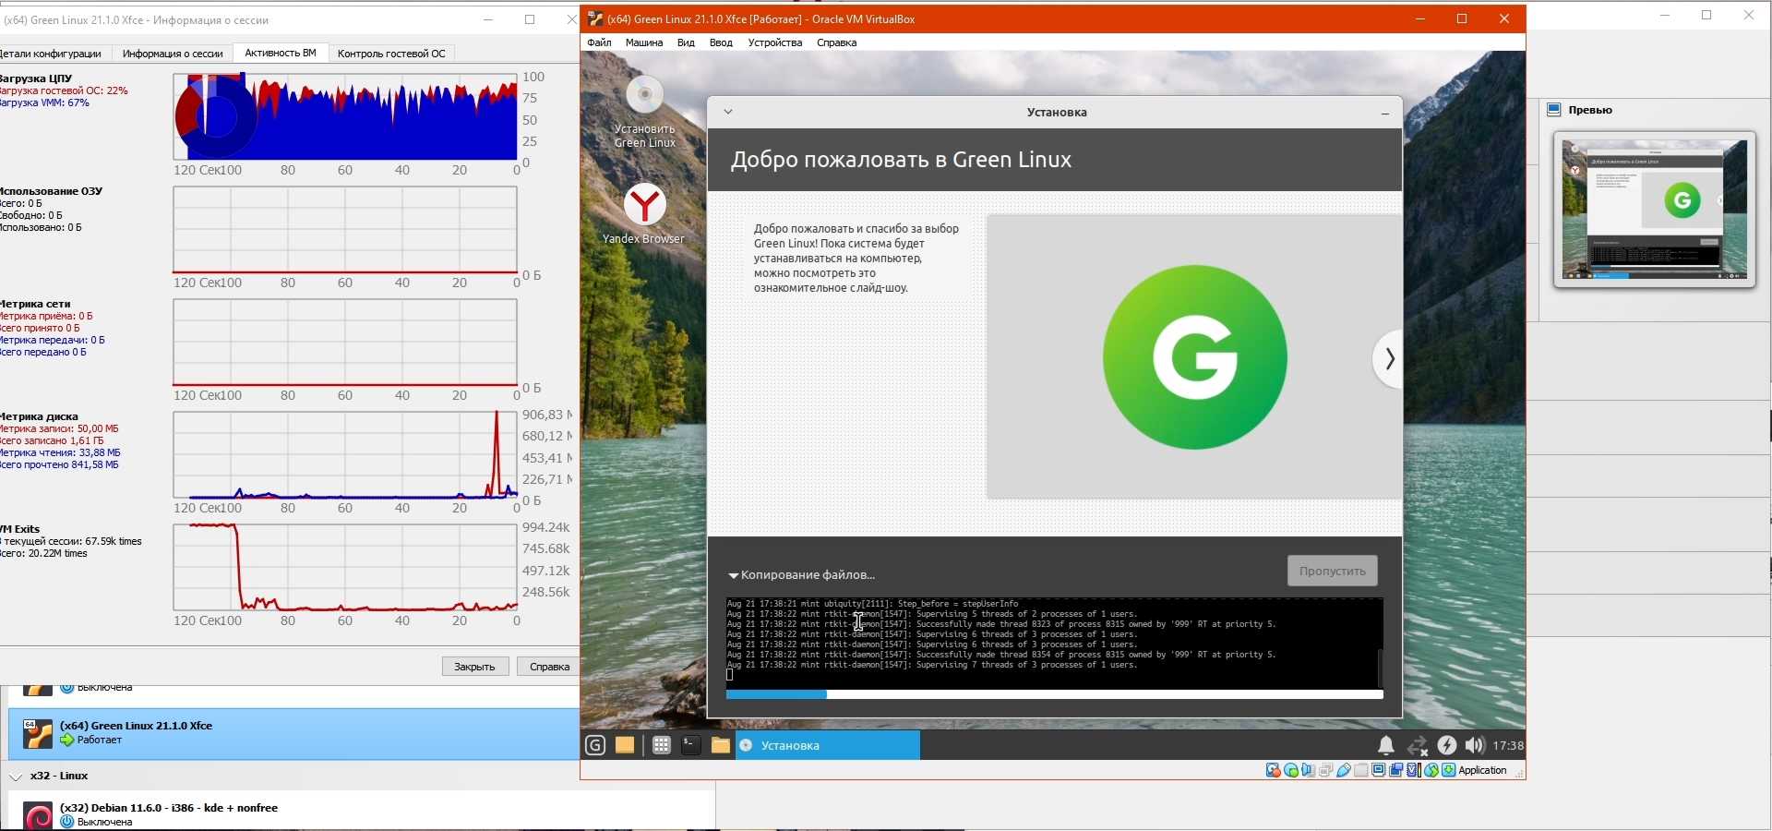This screenshot has width=1772, height=831.
Task: Click the hard disk activity indicator in VirtualBox status bar
Action: (1274, 770)
